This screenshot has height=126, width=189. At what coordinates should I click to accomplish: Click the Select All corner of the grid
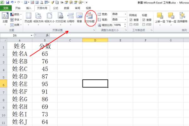(x=3, y=40)
